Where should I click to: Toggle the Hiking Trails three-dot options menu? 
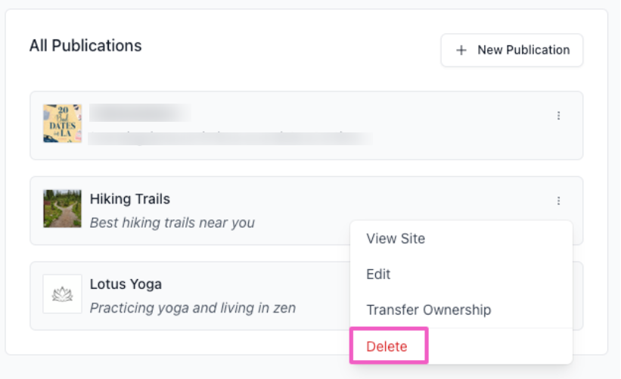(559, 200)
